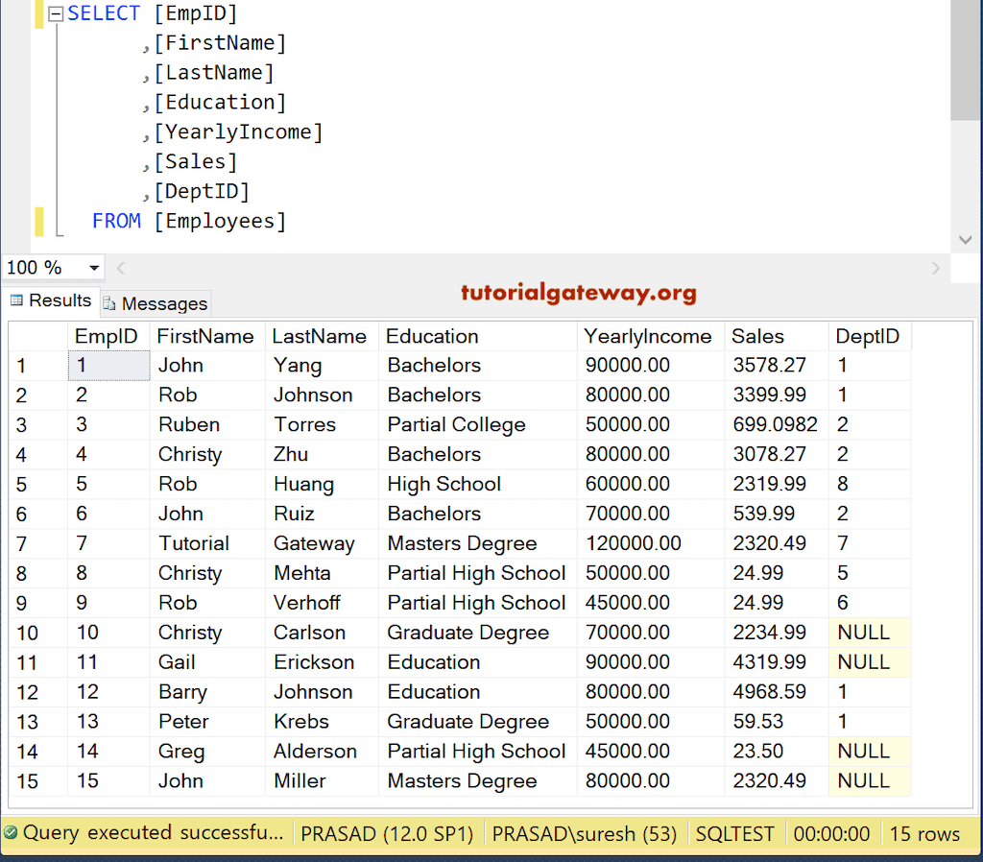Collapse the SELECT statement outline toggle
This screenshot has height=862, width=983.
[56, 13]
